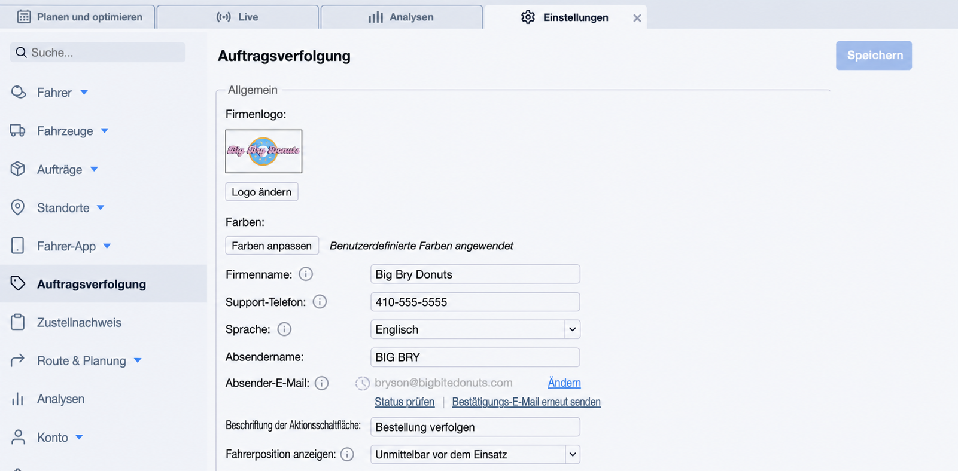Image resolution: width=958 pixels, height=471 pixels.
Task: Switch to the Live tab
Action: point(238,17)
